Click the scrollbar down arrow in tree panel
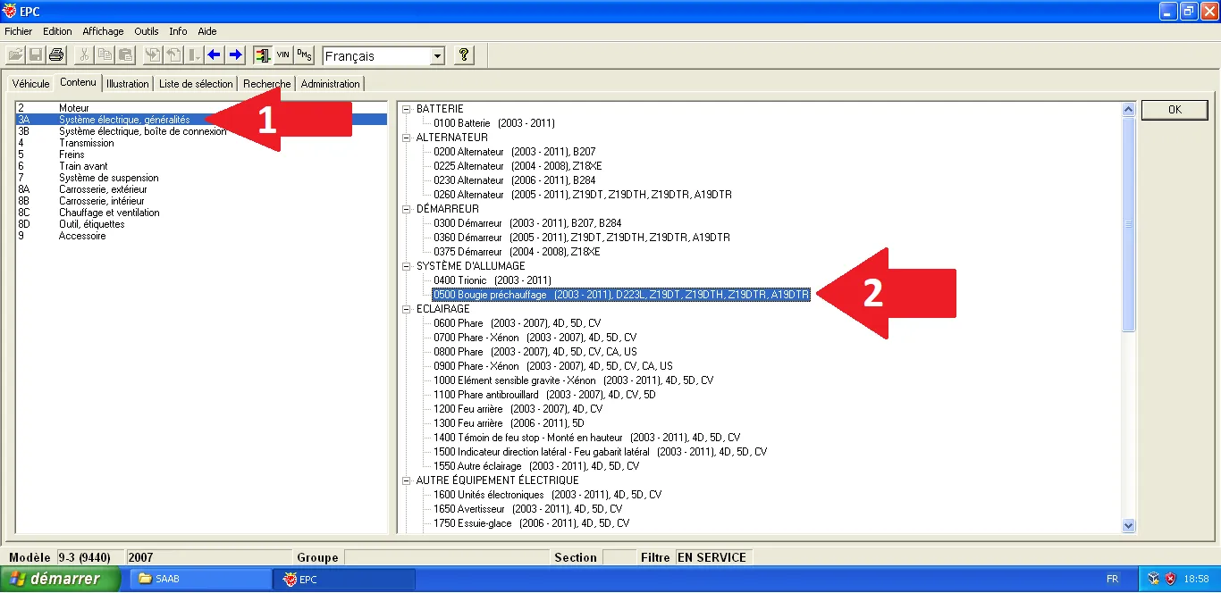Screen dimensions: 1221x593 pyautogui.click(x=1128, y=526)
